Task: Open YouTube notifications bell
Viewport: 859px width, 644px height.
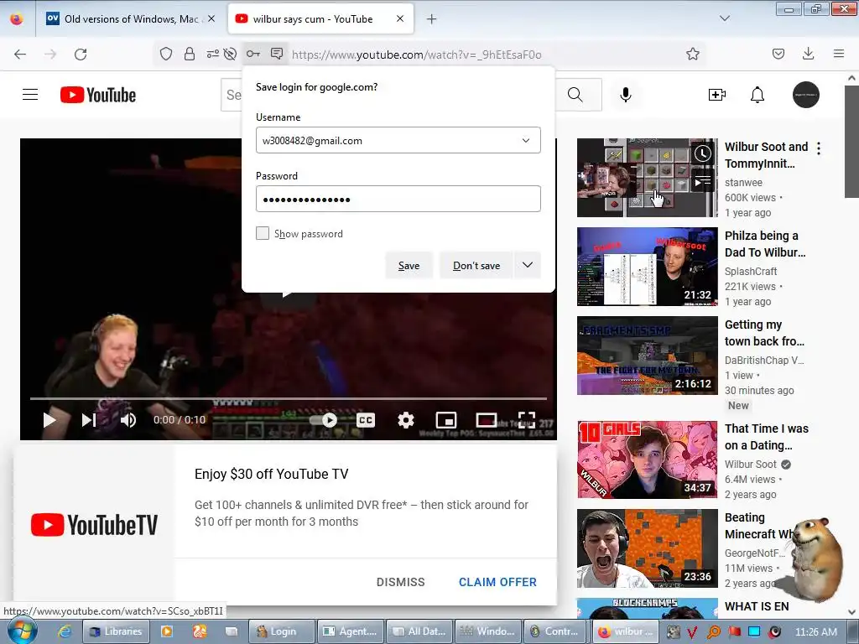Action: [x=757, y=95]
